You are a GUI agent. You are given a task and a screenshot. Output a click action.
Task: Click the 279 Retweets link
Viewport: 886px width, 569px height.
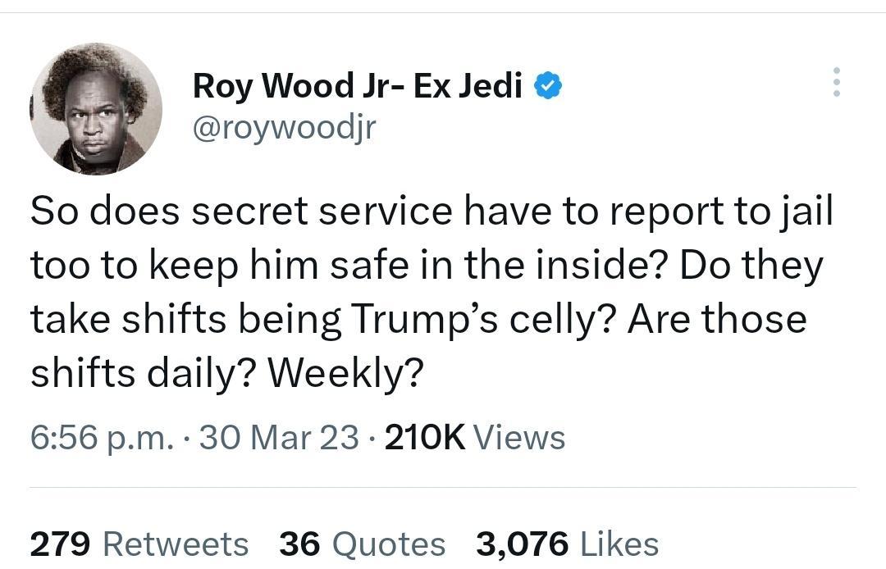coord(139,543)
